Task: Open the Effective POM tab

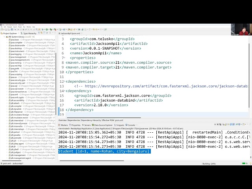Action: tap(108, 120)
